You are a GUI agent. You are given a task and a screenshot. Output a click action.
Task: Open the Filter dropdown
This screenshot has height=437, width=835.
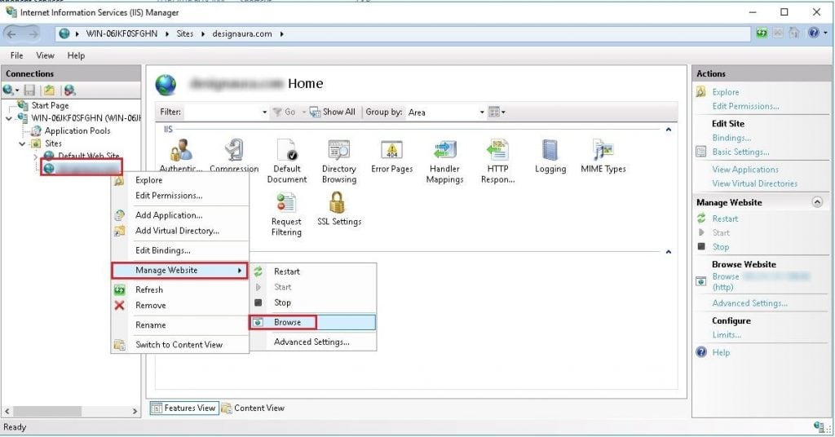coord(265,112)
